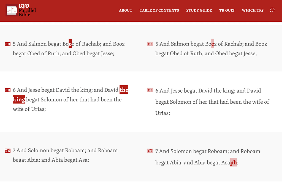Go to Table of Contents

(159, 10)
